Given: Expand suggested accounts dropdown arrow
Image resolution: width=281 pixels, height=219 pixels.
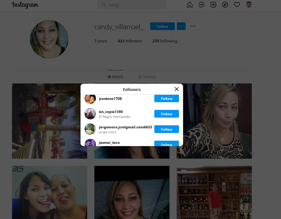Looking at the screenshot, I should (181, 26).
